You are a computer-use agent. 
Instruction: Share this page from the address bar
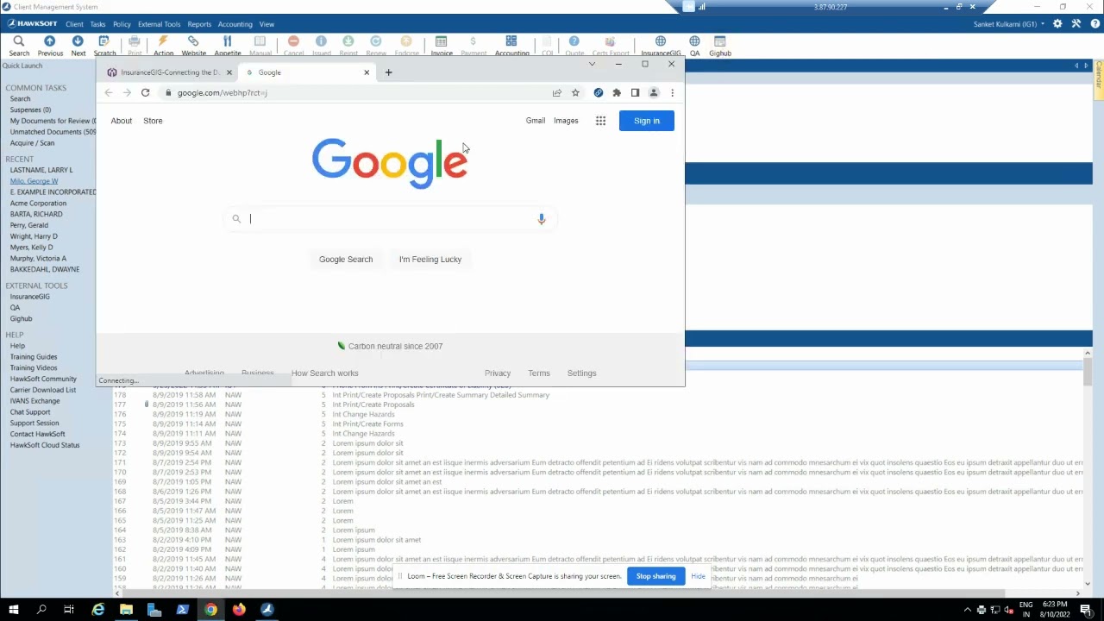557,92
